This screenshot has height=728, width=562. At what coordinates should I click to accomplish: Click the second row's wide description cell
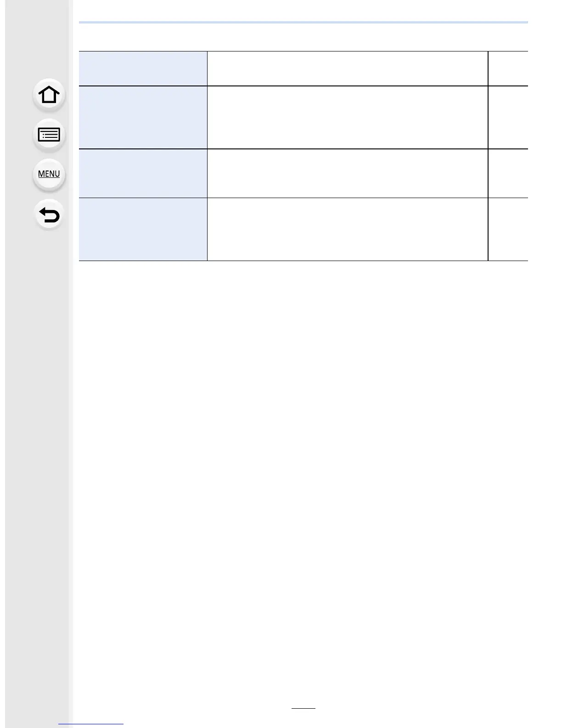click(348, 117)
